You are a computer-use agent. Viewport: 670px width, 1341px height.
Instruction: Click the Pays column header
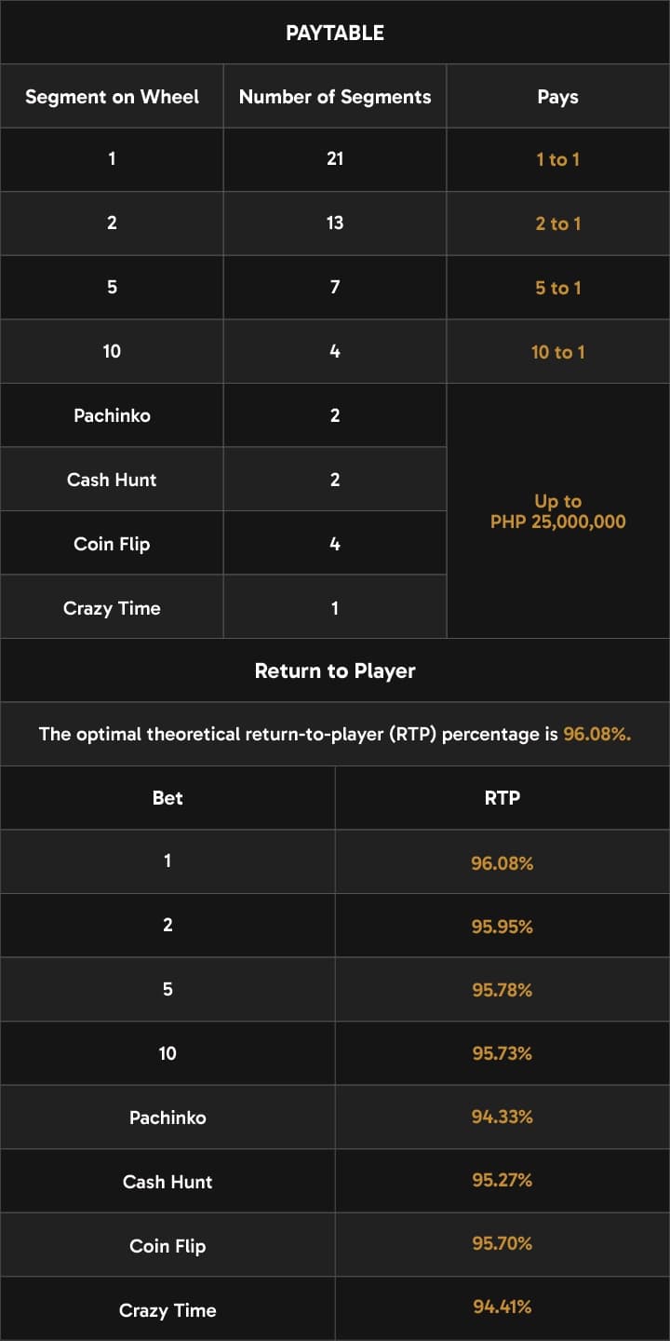click(x=558, y=96)
